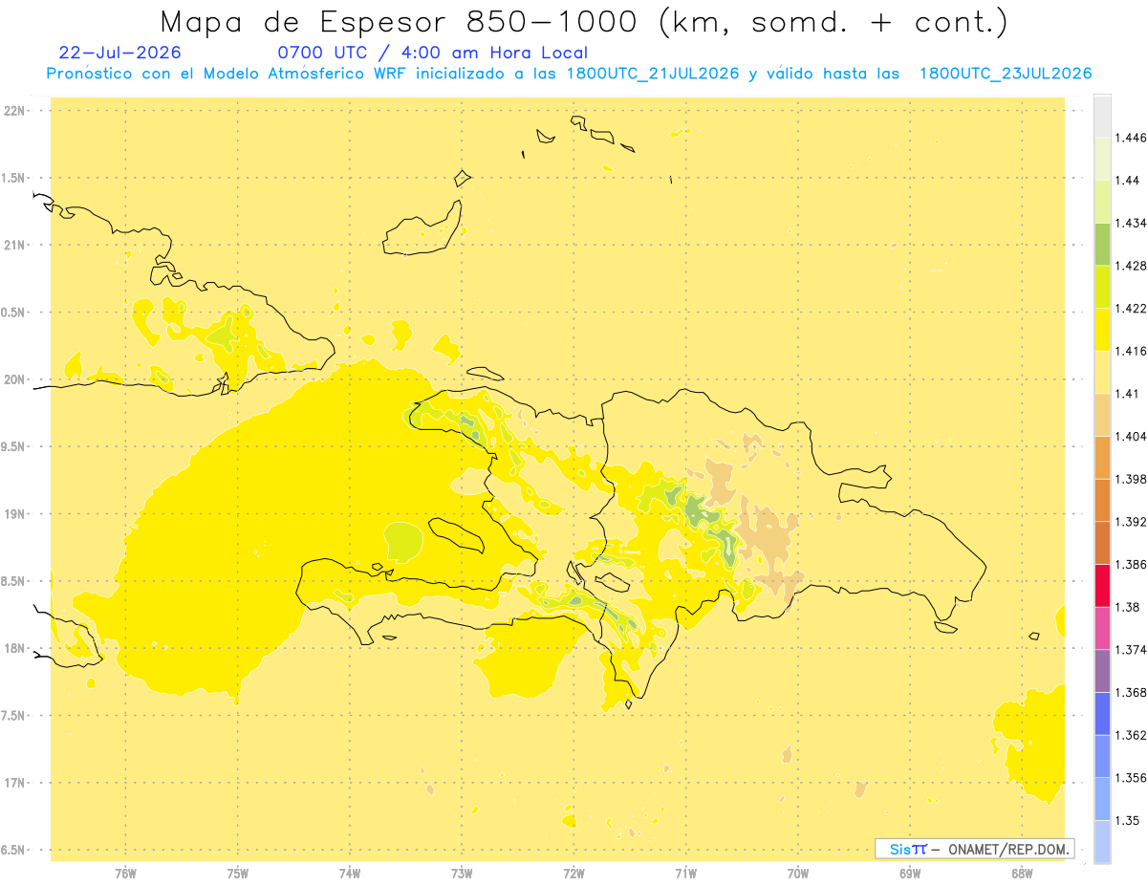Screen dimensions: 1147x886
Task: Click the legend value '1.416'
Action: click(1133, 351)
